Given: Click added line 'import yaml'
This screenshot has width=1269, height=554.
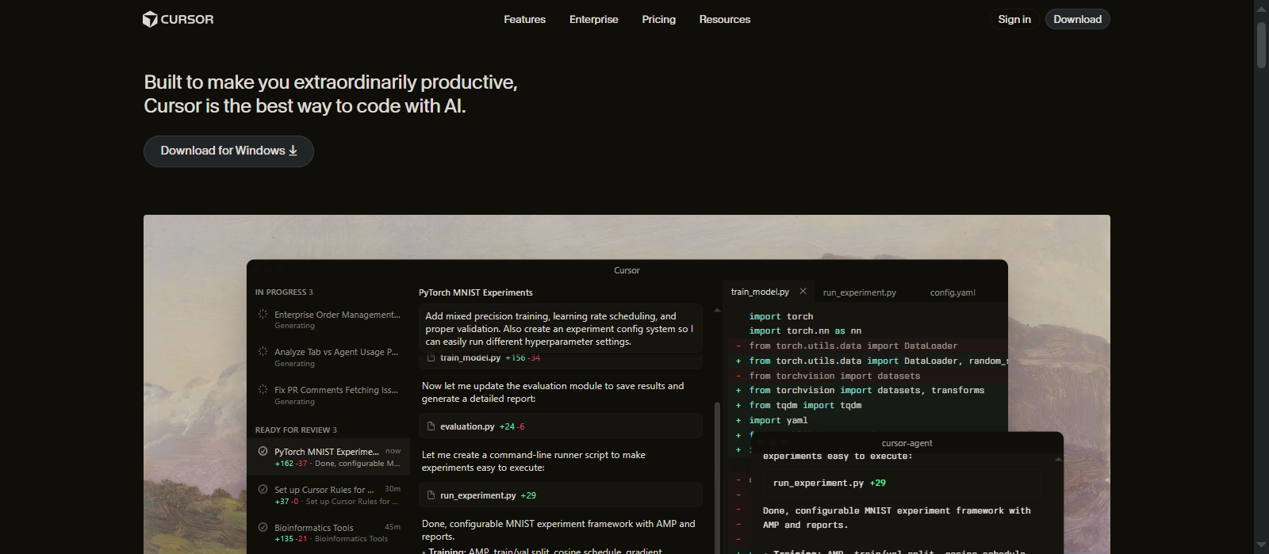Looking at the screenshot, I should (x=778, y=420).
